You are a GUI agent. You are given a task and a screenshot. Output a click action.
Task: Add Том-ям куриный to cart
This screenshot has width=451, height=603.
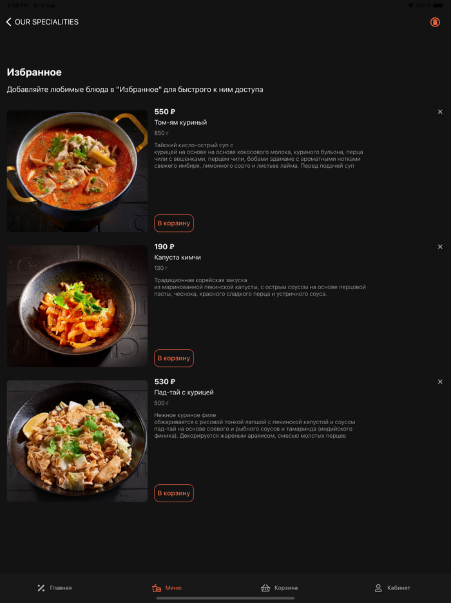(174, 223)
